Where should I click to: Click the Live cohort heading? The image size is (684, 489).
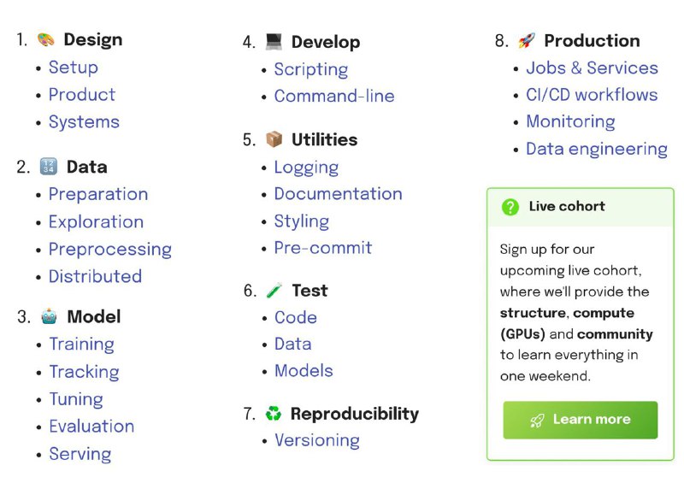tap(567, 206)
